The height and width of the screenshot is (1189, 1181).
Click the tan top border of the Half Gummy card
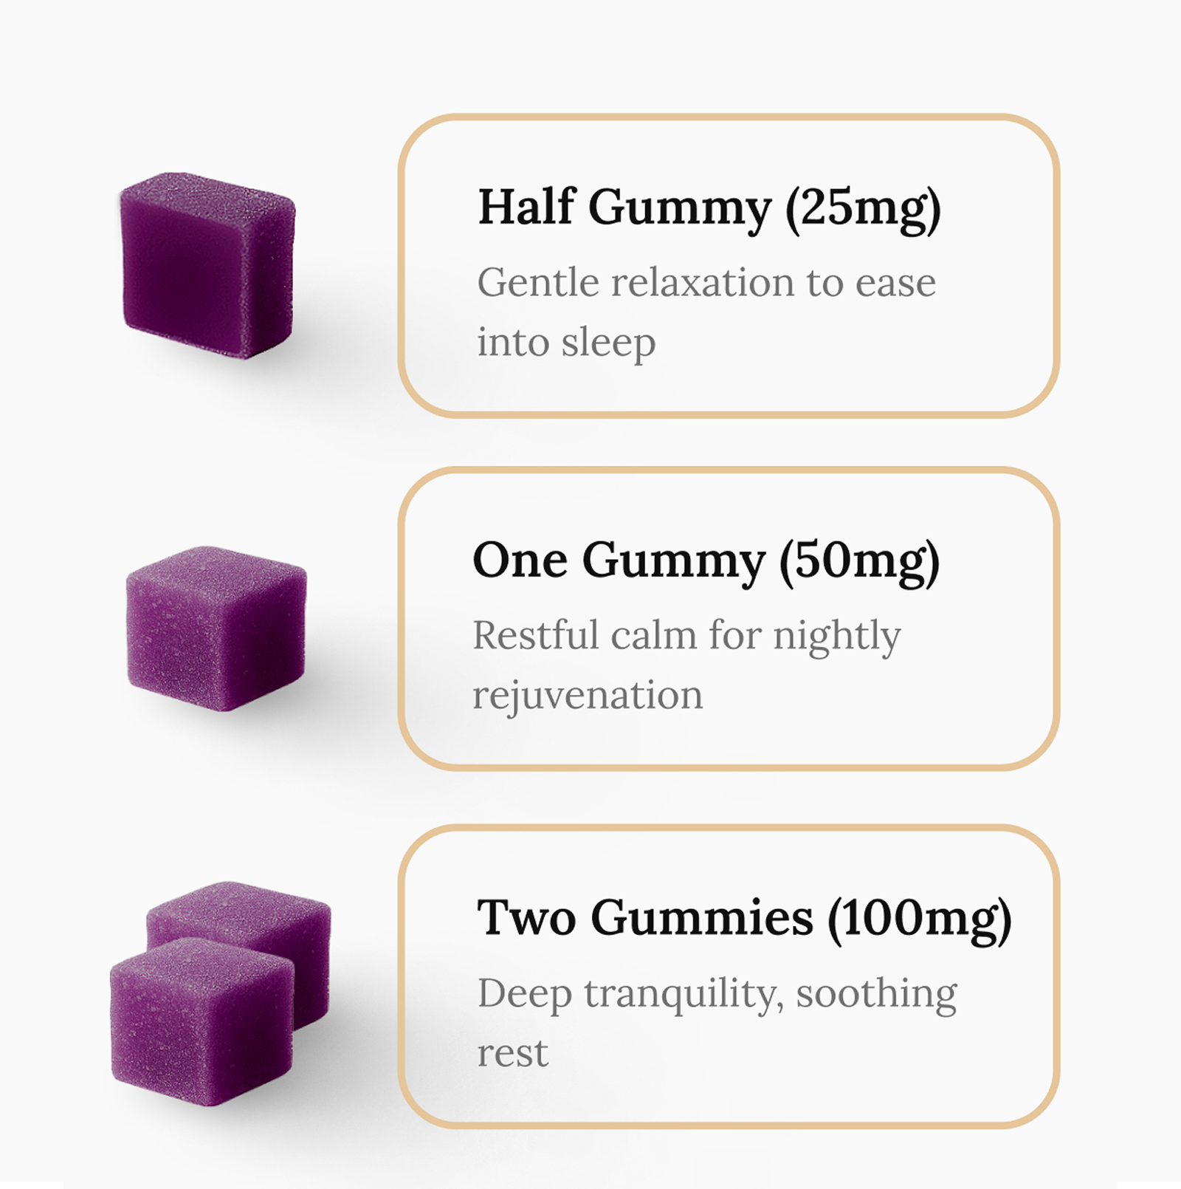[x=729, y=117]
